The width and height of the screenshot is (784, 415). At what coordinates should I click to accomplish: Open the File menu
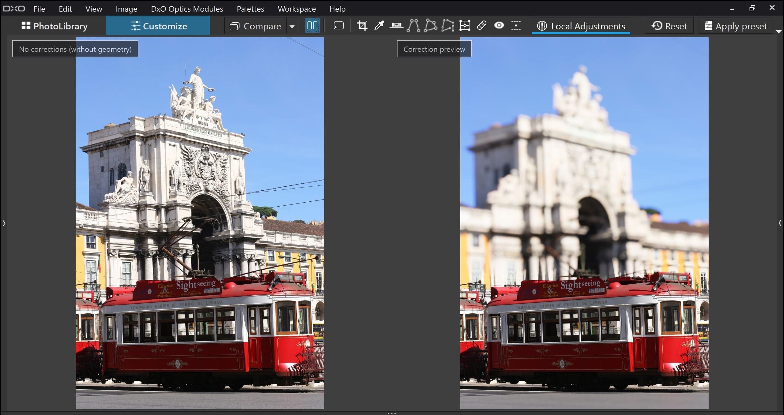coord(39,9)
